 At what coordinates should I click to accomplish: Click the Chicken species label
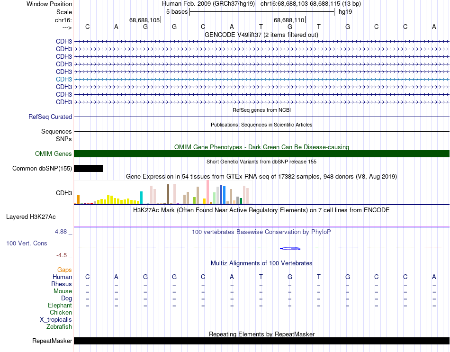tap(61, 312)
